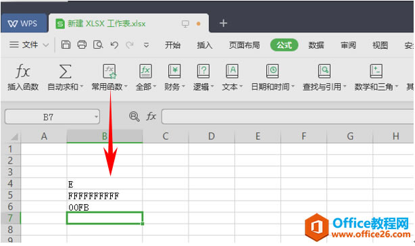
Task: Switch to the 审阅 (Review) ribbon tab
Action: pyautogui.click(x=348, y=45)
